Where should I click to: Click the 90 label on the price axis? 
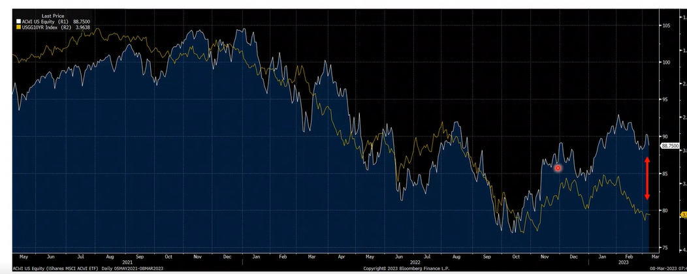665,136
